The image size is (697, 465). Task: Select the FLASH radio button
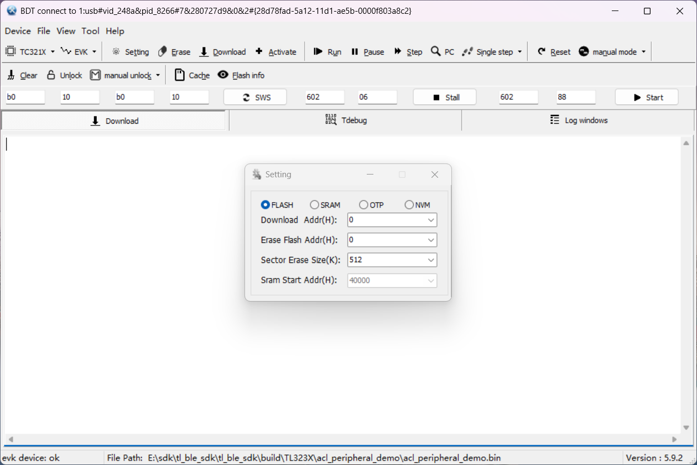266,205
